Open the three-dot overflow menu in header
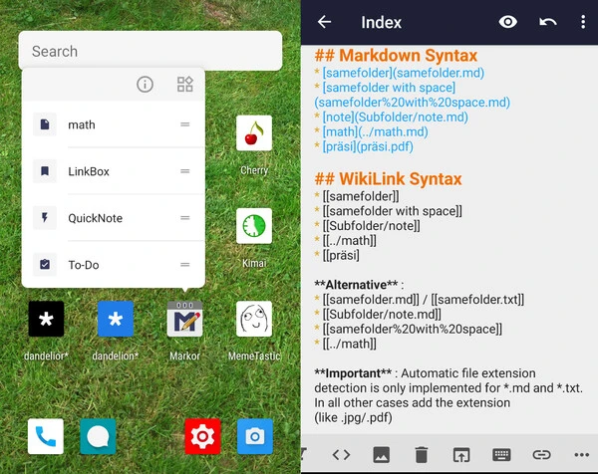 coord(583,22)
